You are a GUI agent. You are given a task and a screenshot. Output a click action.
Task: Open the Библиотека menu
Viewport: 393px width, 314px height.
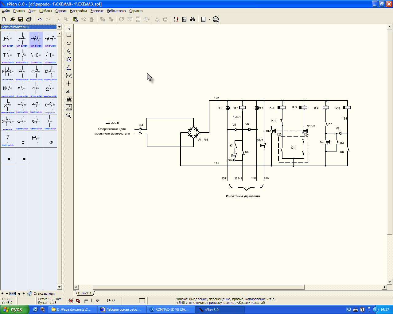(116, 11)
